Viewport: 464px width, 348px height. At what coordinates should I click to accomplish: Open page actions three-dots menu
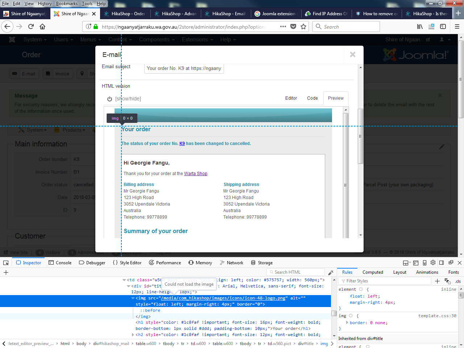(x=283, y=26)
